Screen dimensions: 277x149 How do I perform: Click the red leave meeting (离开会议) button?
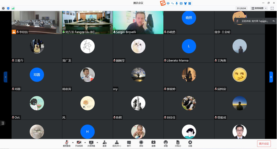coord(264,144)
